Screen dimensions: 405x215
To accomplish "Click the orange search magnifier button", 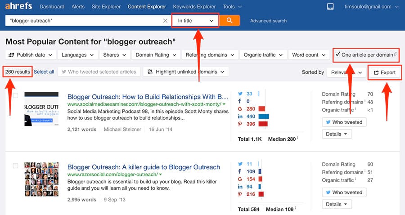I will tap(229, 21).
